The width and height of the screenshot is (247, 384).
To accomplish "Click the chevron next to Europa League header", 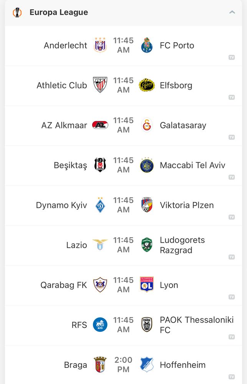I will click(232, 12).
